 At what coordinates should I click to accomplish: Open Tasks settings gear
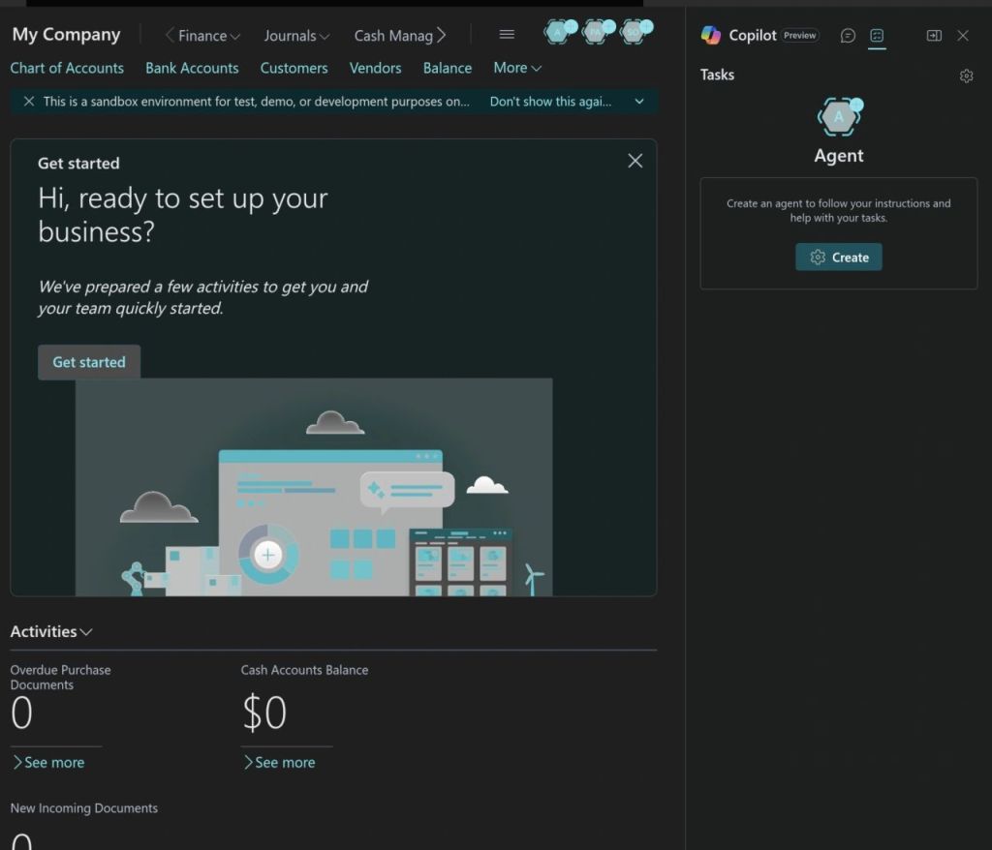point(966,76)
